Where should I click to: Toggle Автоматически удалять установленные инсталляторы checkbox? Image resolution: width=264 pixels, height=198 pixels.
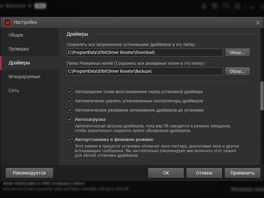(69, 101)
